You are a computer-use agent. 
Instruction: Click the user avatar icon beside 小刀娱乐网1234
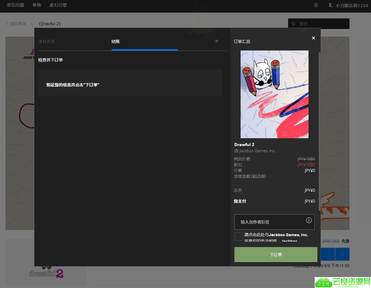tap(330, 5)
